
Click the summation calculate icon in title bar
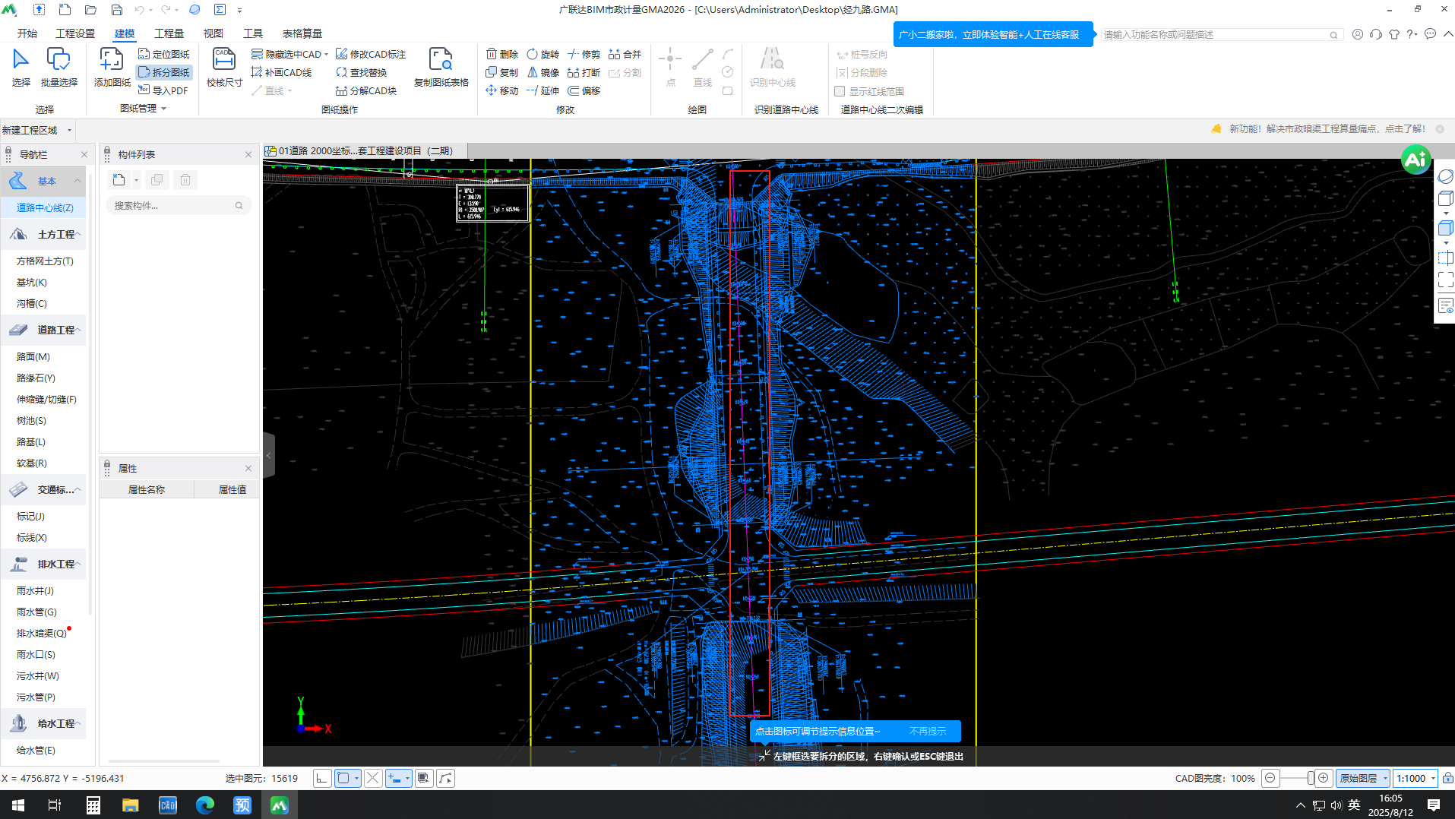220,10
